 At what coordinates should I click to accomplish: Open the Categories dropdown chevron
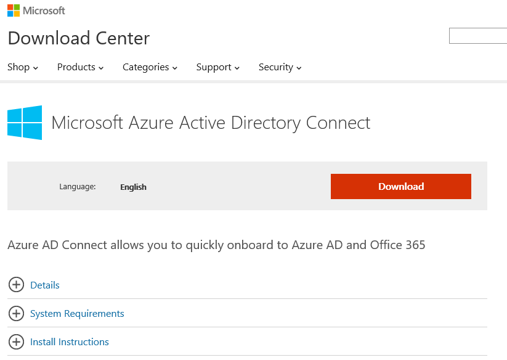pyautogui.click(x=174, y=68)
